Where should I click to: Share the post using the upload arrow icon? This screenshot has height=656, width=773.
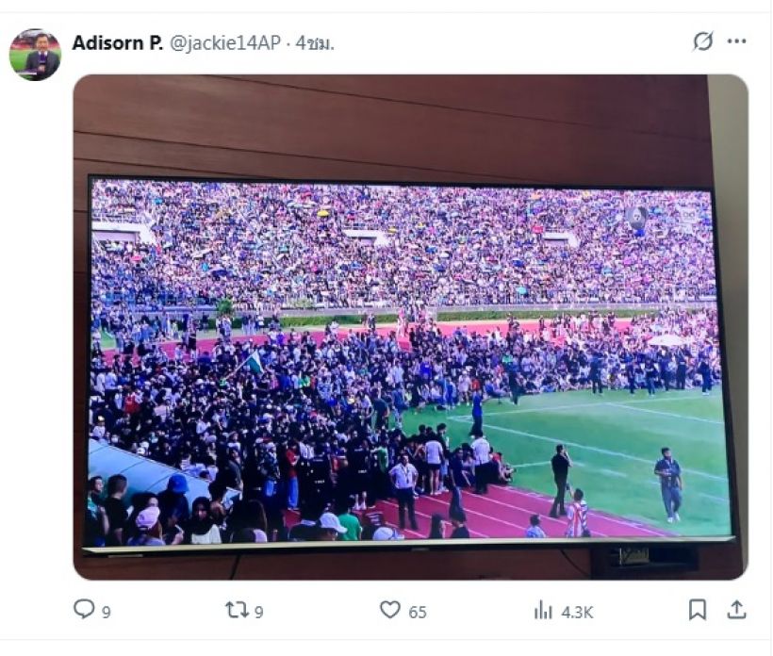(x=737, y=610)
